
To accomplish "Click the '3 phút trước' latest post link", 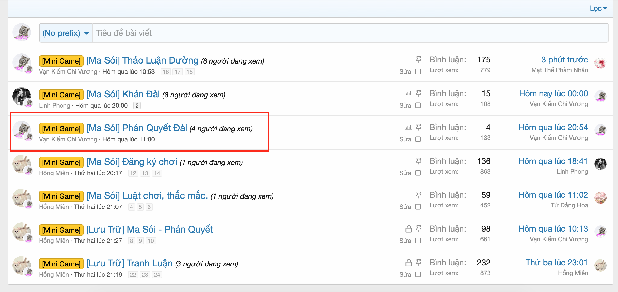I will pyautogui.click(x=564, y=60).
